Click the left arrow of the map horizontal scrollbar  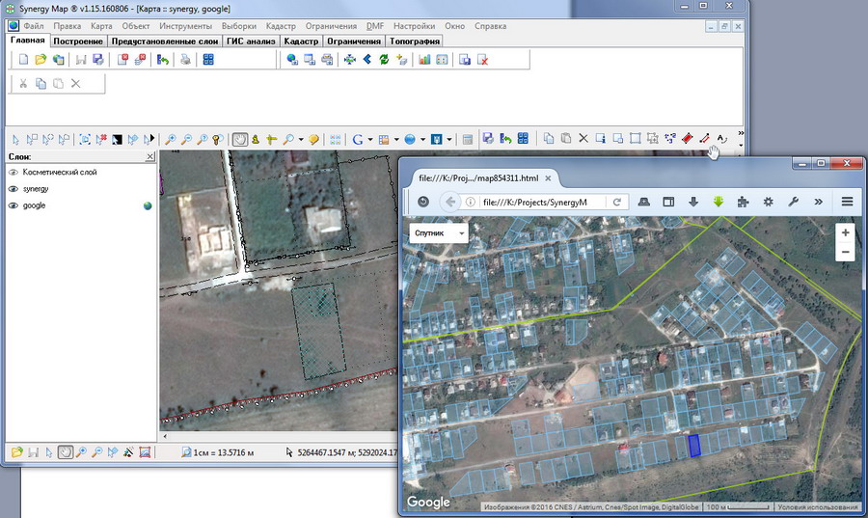[164, 437]
